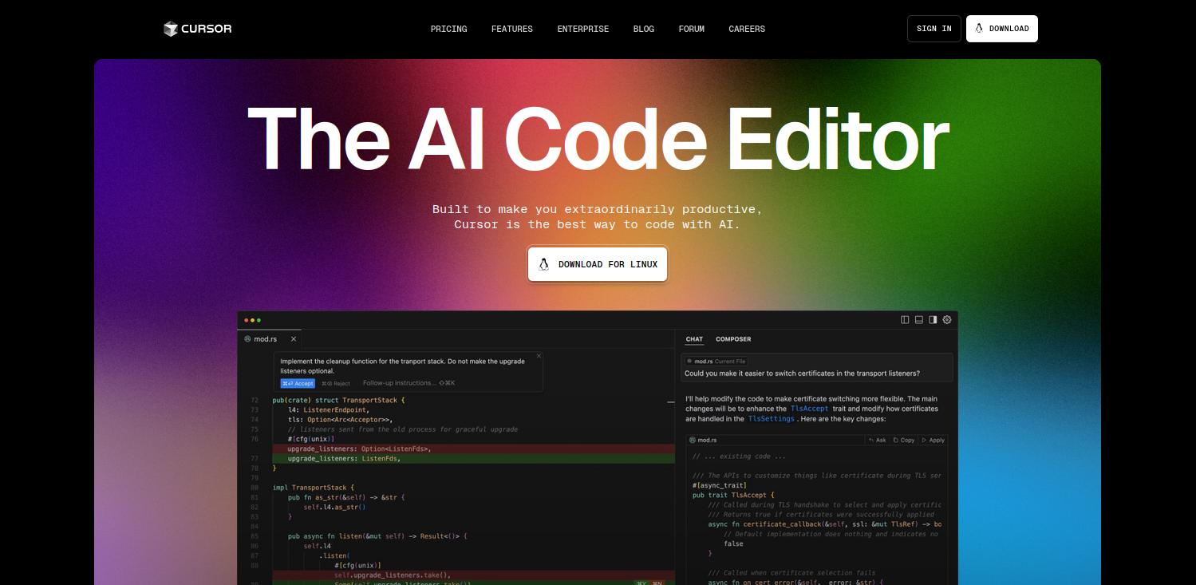Click the Sign In button

point(934,29)
